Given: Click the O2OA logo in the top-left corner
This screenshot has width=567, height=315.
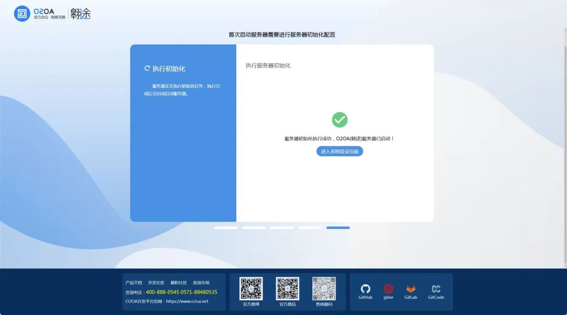Looking at the screenshot, I should [x=22, y=14].
